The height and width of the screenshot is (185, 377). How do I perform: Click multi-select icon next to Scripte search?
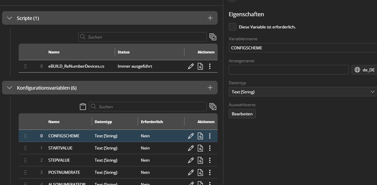tap(213, 37)
